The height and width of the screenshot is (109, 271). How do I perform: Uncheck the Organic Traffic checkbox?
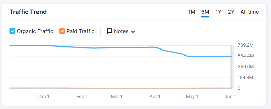tap(12, 31)
